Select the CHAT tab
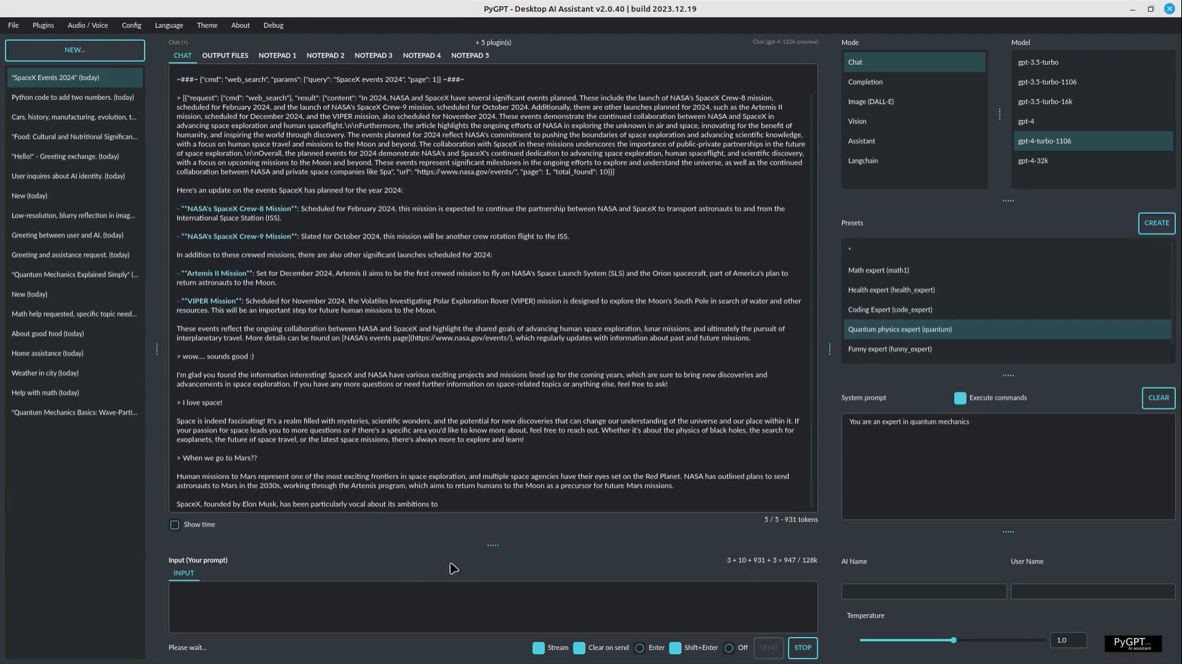Screen dimensions: 1182x664 [x=182, y=56]
